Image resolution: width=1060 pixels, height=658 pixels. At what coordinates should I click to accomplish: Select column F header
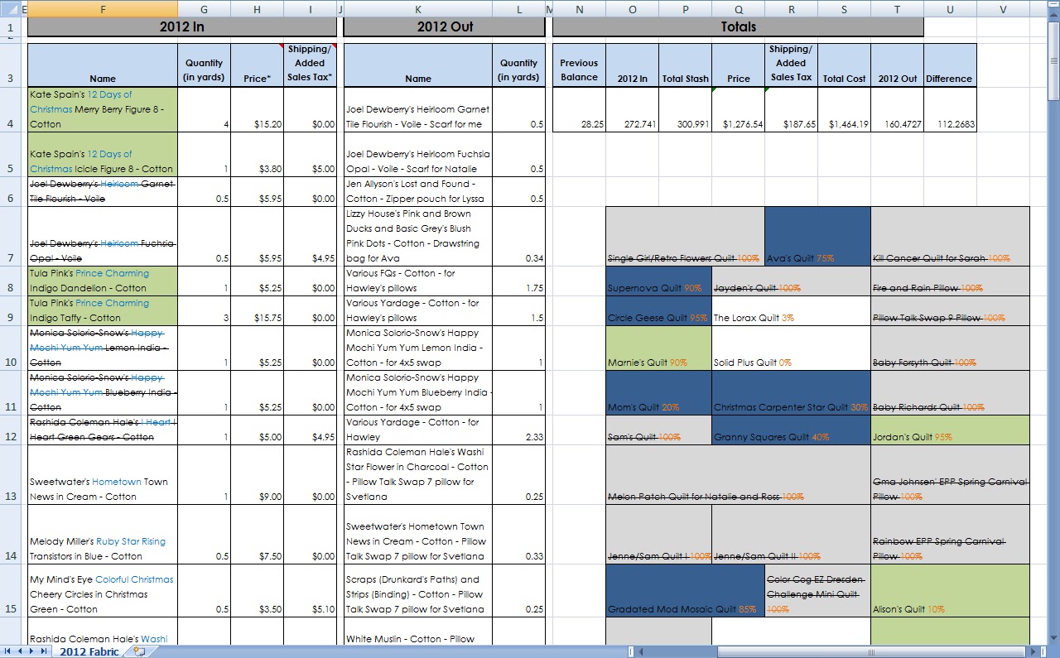click(x=103, y=8)
